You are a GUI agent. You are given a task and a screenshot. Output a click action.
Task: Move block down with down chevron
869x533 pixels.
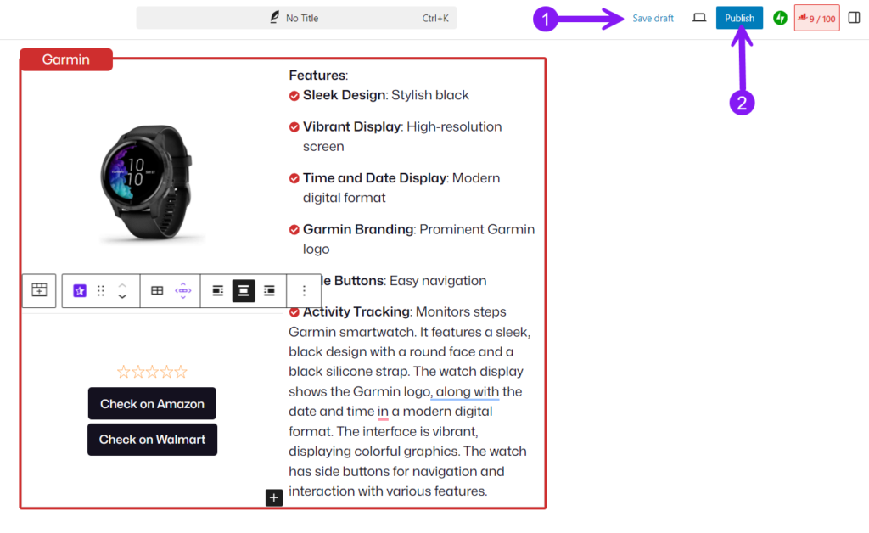122,297
